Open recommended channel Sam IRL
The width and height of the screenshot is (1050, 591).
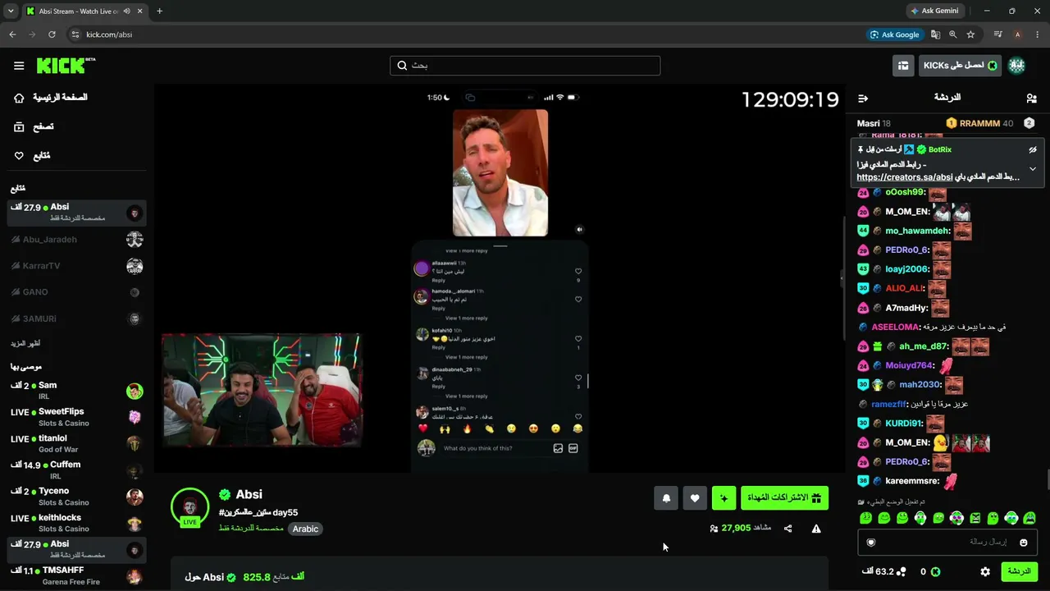(x=77, y=391)
